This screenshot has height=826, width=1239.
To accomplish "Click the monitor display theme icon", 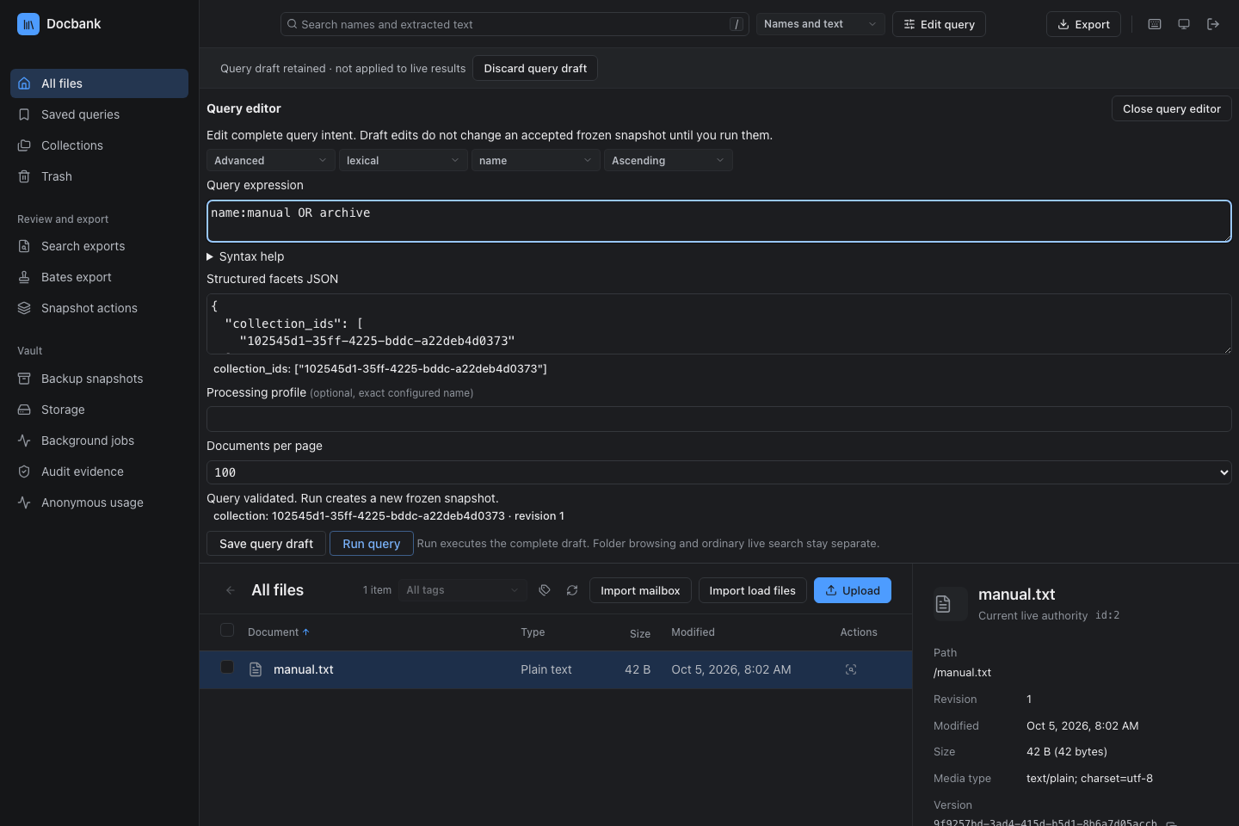I will click(x=1184, y=24).
